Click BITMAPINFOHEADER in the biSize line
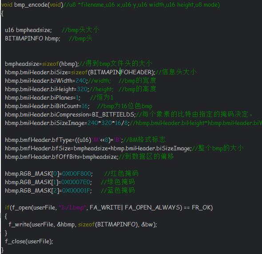The image size is (262, 254). pos(121,72)
